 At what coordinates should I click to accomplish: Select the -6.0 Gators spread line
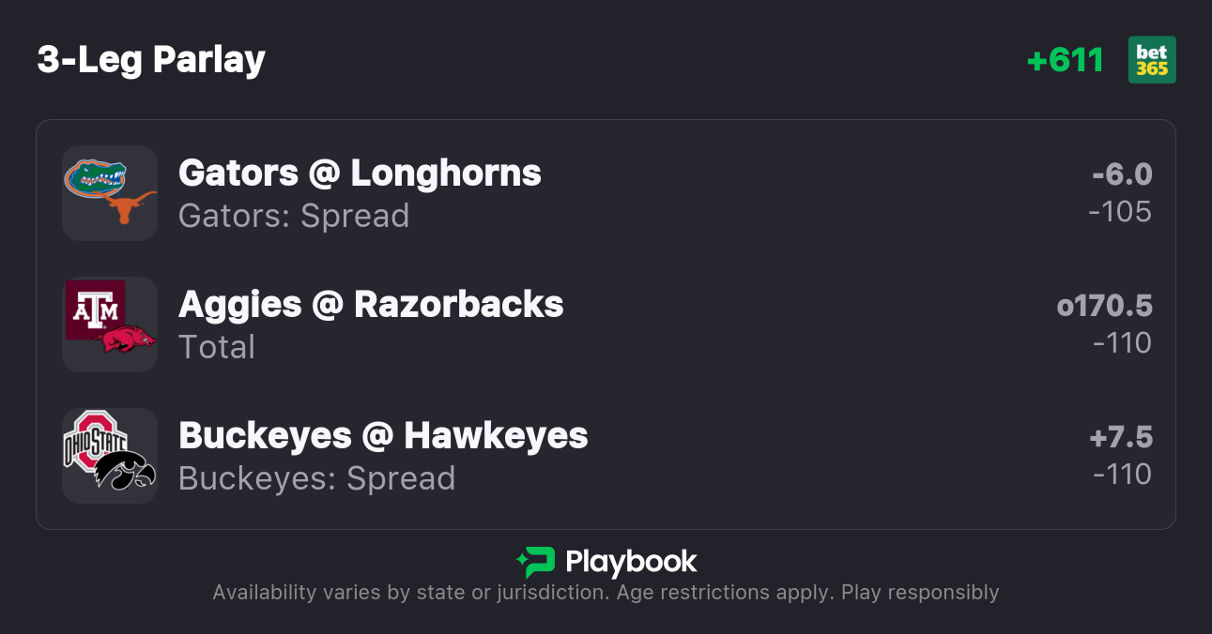pyautogui.click(x=1122, y=174)
